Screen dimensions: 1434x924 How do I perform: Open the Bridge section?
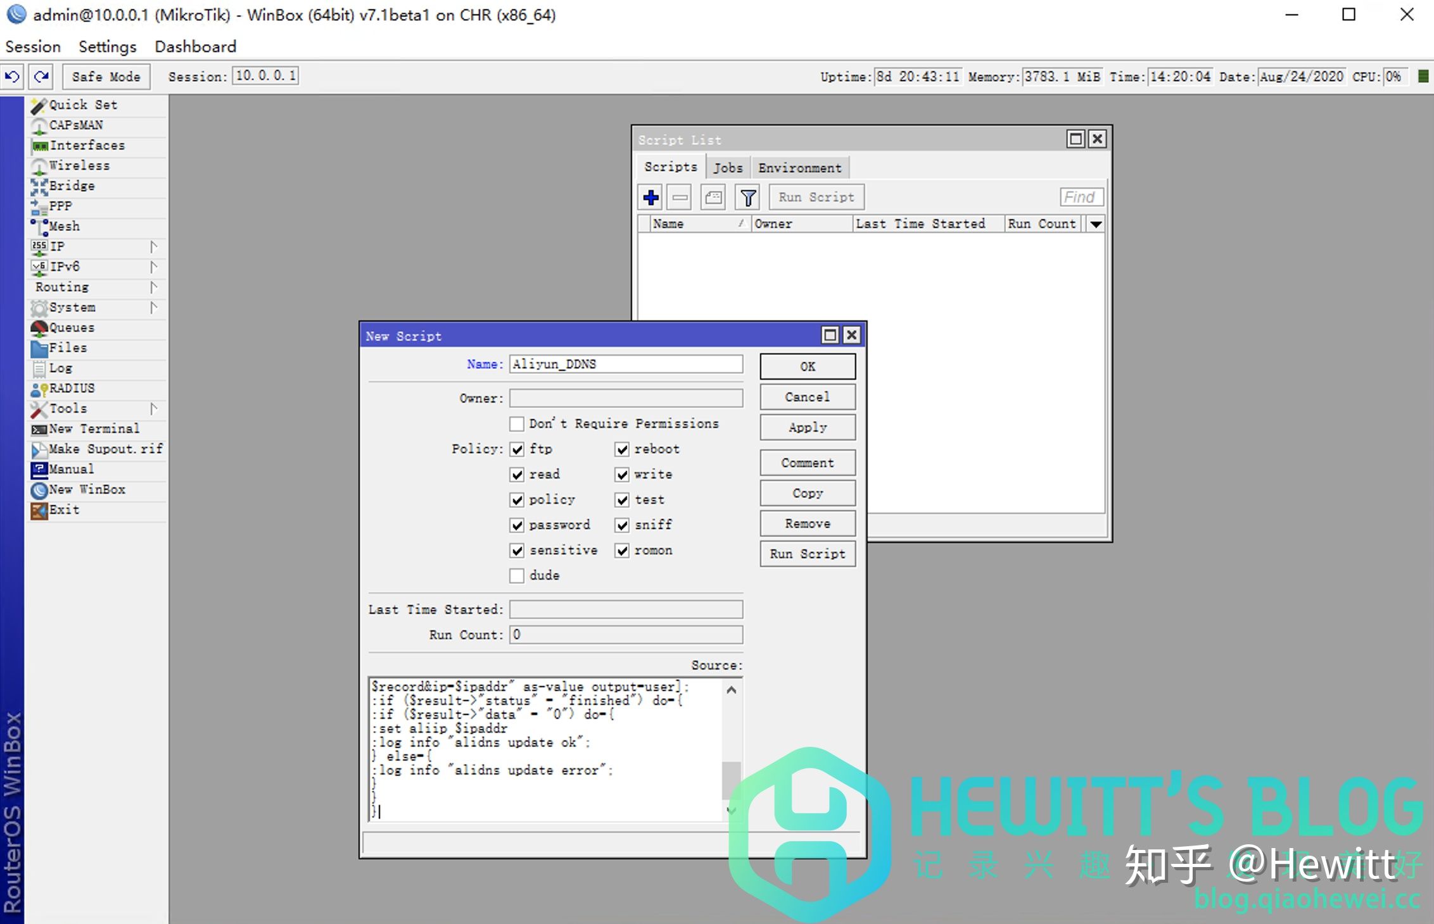[97, 186]
